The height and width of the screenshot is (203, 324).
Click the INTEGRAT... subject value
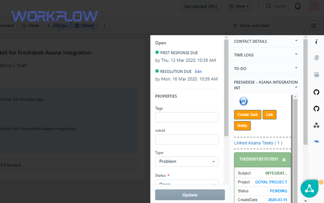pos(276,173)
